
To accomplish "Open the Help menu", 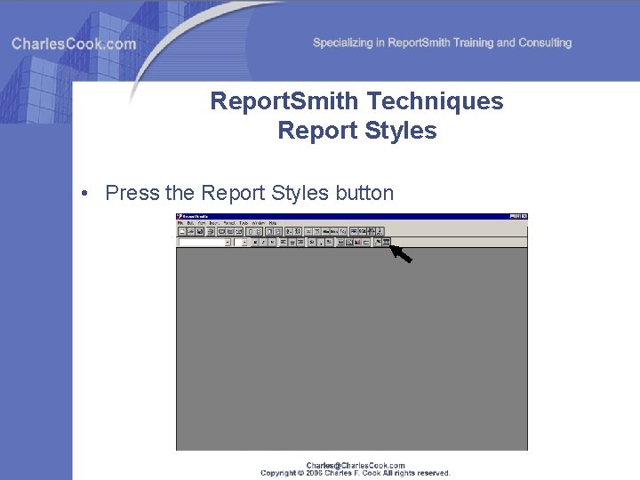I will [x=273, y=223].
